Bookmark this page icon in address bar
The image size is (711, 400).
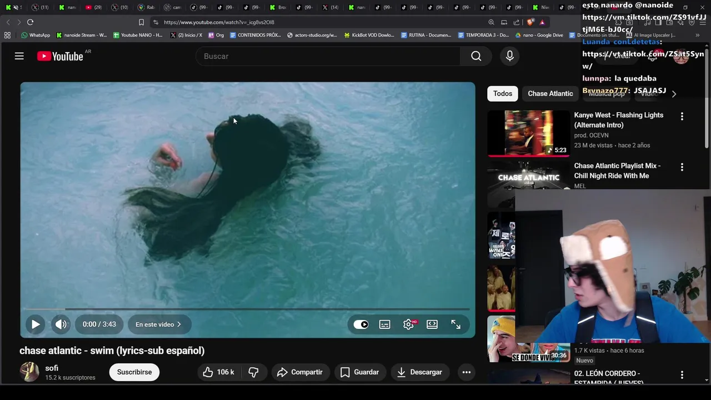tap(141, 22)
